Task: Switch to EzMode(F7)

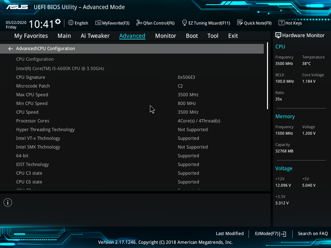Action: pyautogui.click(x=270, y=234)
